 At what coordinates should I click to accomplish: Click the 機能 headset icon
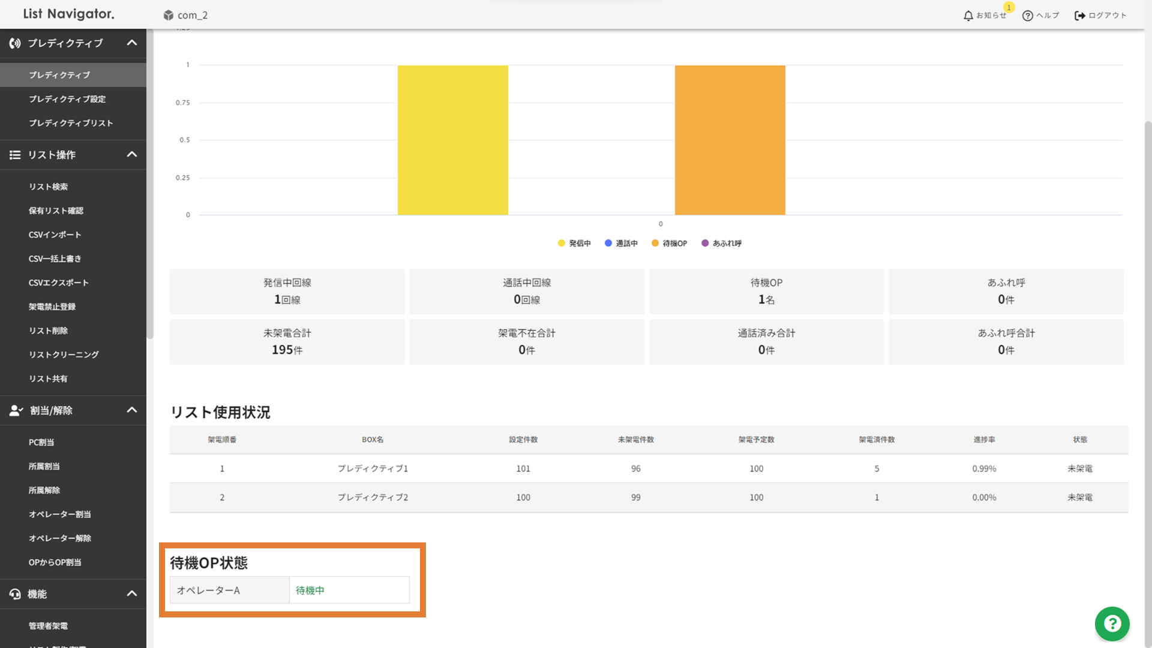[15, 594]
